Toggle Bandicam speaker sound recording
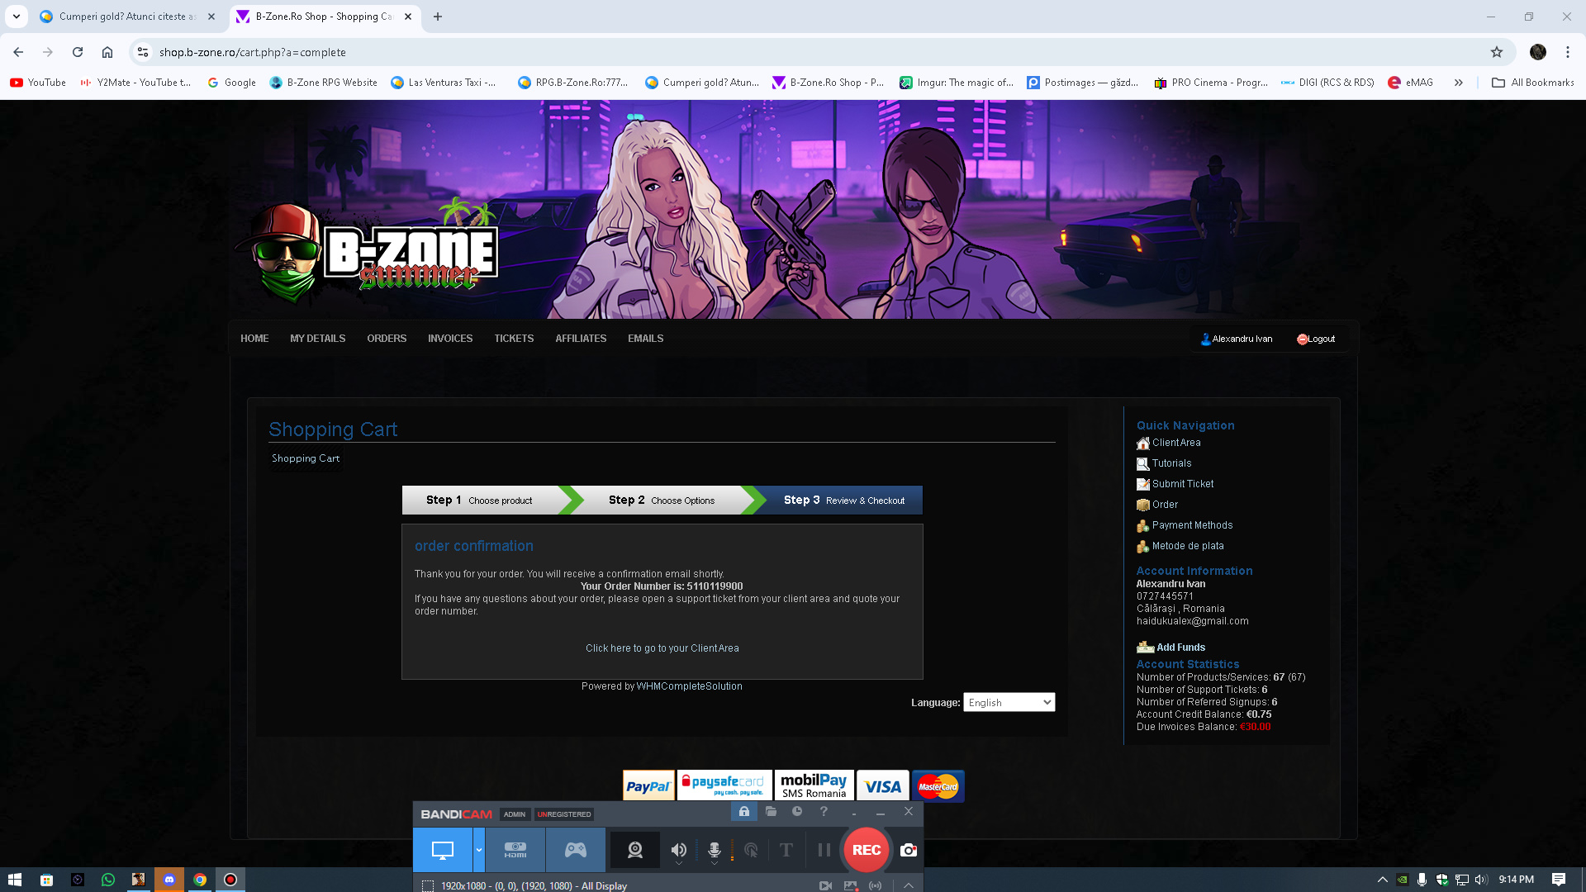Screen dimensions: 1586x892 point(678,850)
